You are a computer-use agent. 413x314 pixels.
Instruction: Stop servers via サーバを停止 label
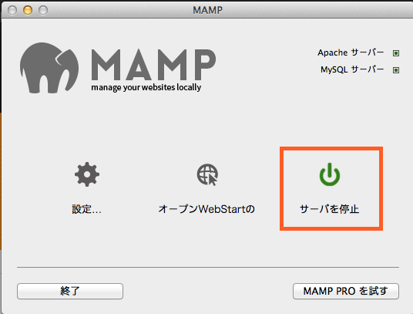330,209
